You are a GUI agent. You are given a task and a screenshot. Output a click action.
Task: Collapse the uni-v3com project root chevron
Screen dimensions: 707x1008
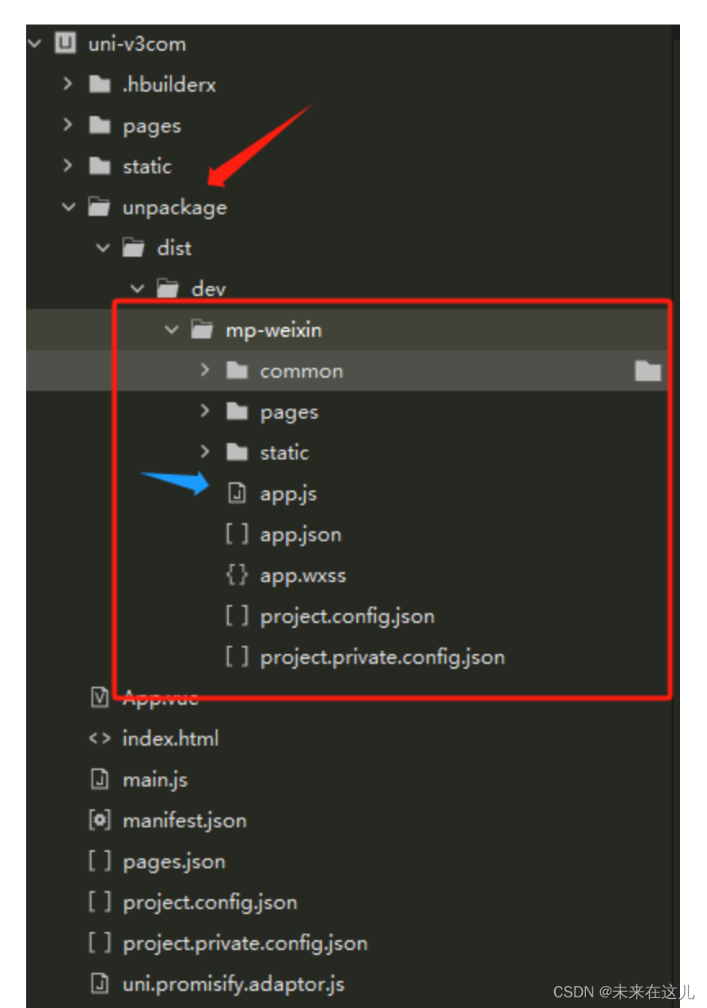(x=34, y=43)
